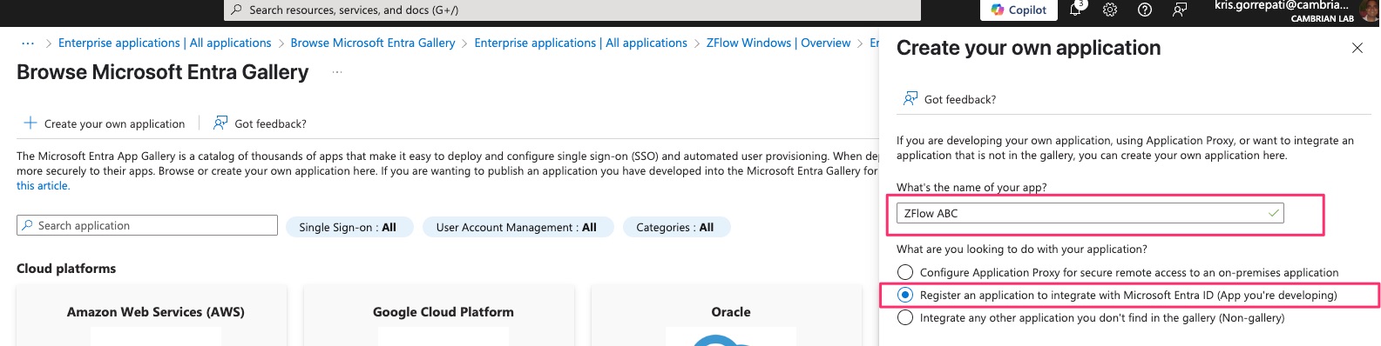This screenshot has height=346, width=1381.
Task: Open more options ellipsis beside gallery title
Action: click(x=337, y=72)
